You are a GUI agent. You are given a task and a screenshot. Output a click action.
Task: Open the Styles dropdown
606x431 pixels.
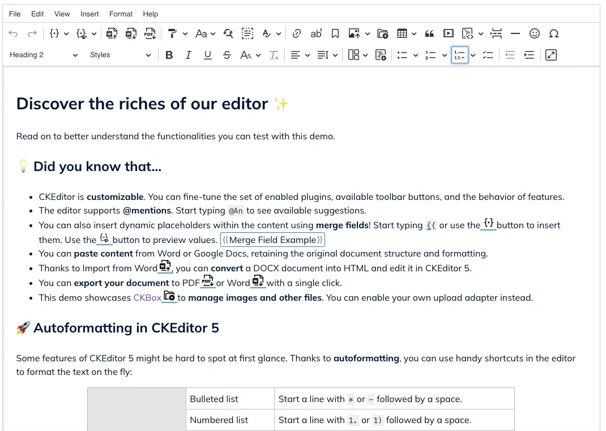[x=120, y=55]
